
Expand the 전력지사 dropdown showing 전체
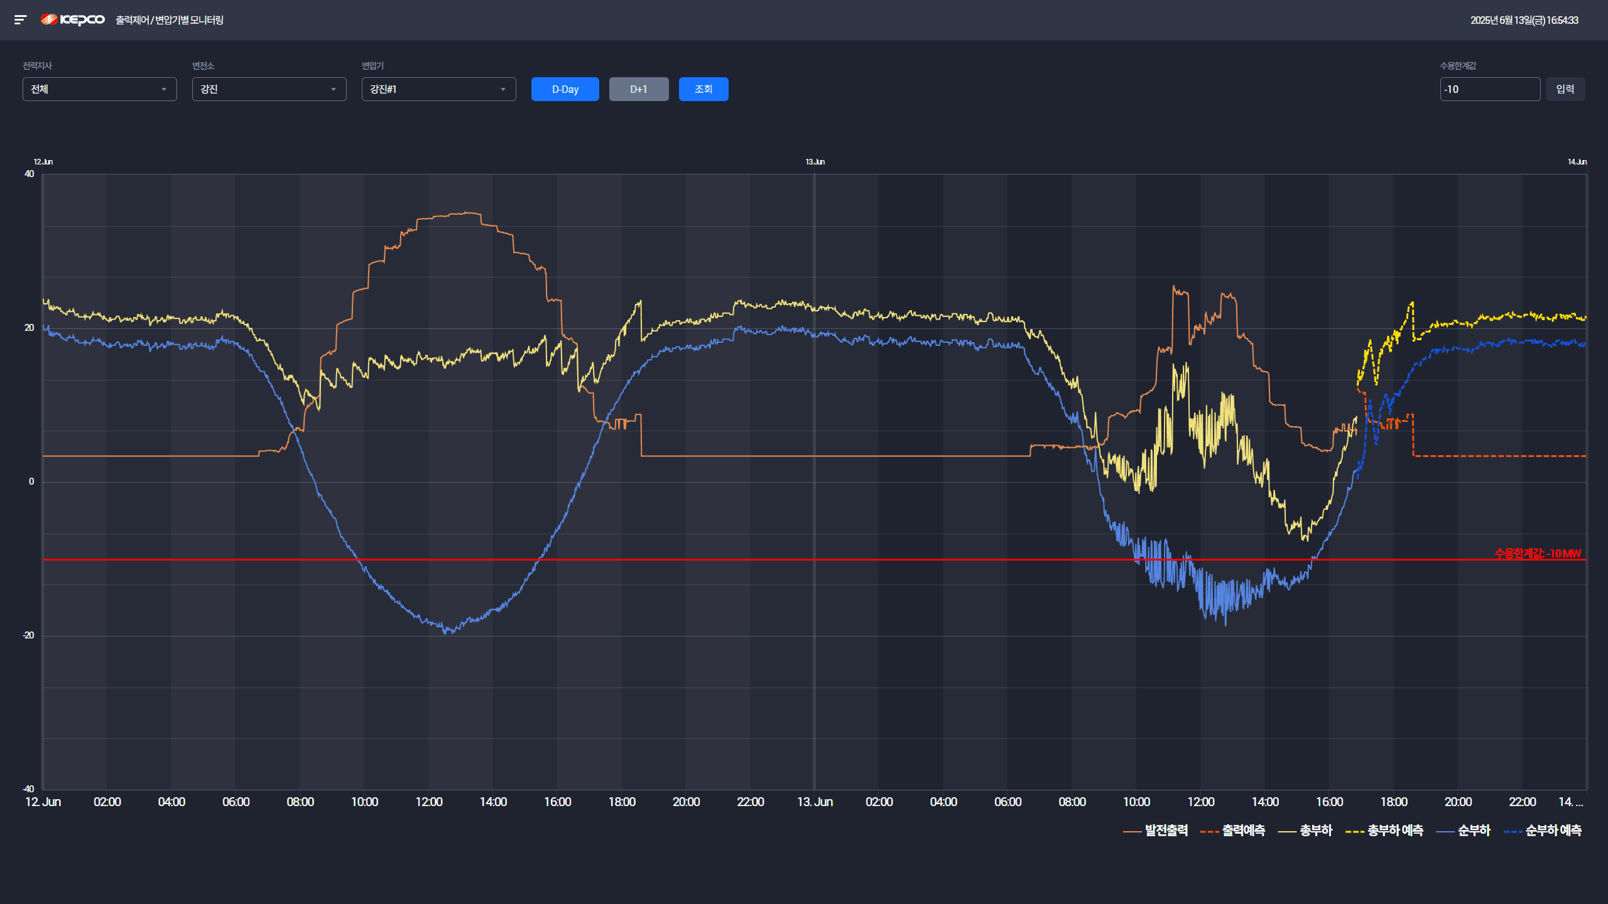tap(99, 89)
